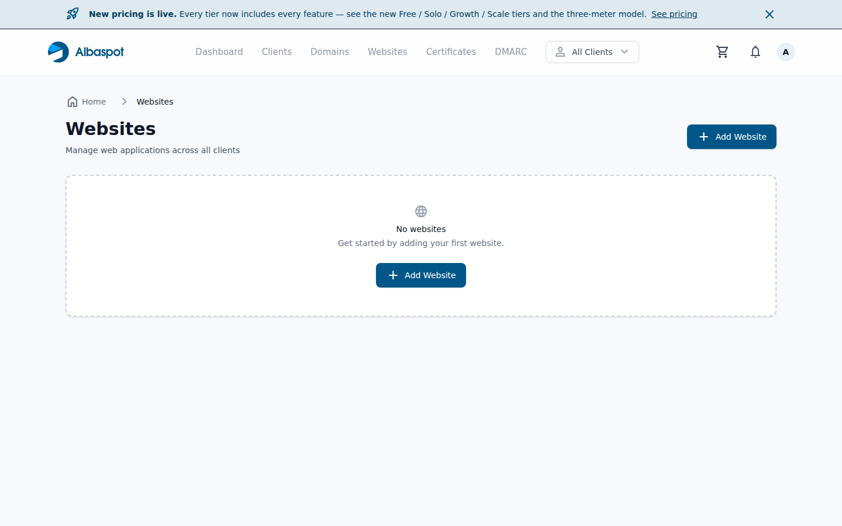Click Add Website button in empty state
Image resolution: width=842 pixels, height=526 pixels.
[421, 275]
